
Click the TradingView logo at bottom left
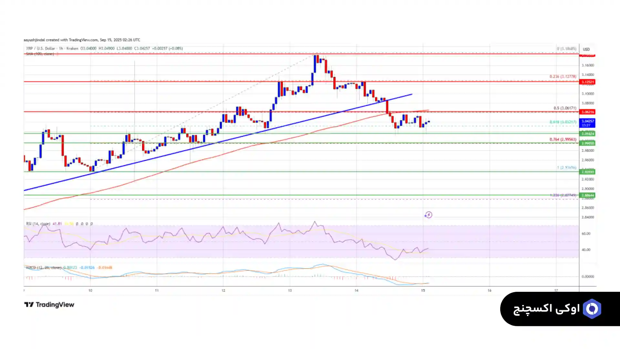pos(49,305)
